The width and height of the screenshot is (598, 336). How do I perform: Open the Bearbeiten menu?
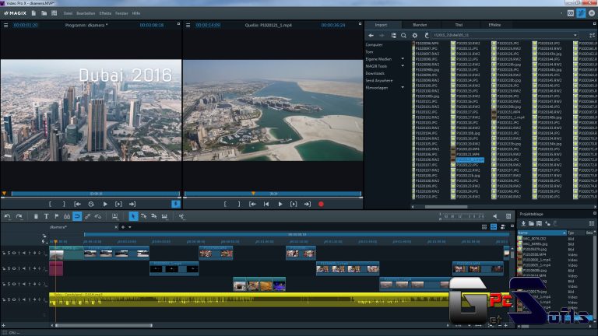pyautogui.click(x=86, y=13)
